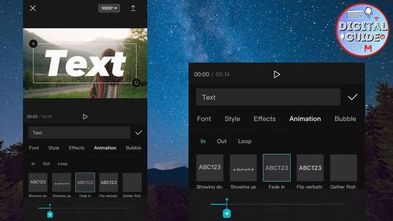
Task: Click duration slider arrow handle in enlarged panel
Action: [x=227, y=213]
